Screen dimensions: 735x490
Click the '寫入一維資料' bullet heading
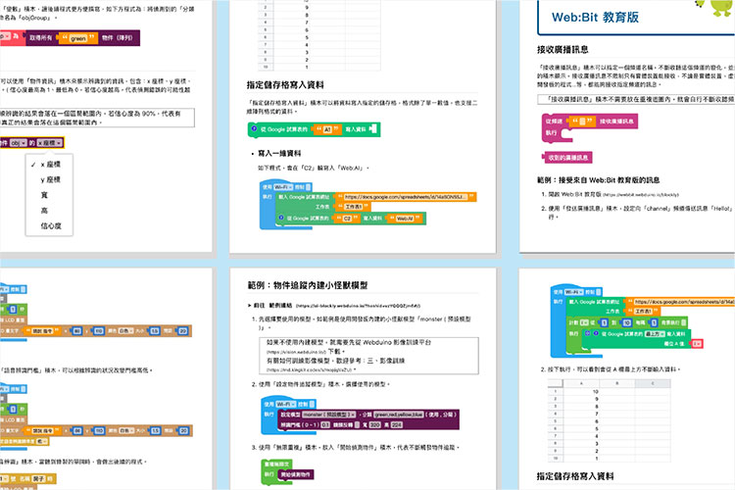tap(279, 153)
